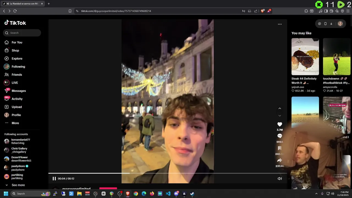Viewport: 352px width, 198px height.
Task: Open the Activity notifications
Action: click(17, 99)
